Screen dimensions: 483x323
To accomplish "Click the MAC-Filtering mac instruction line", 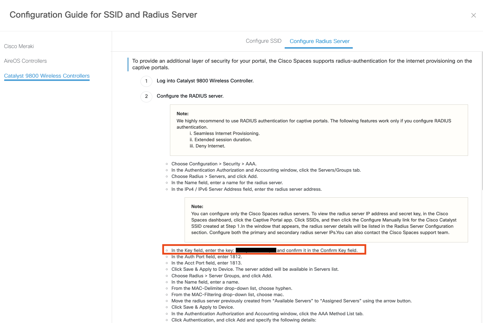I will point(228,295).
